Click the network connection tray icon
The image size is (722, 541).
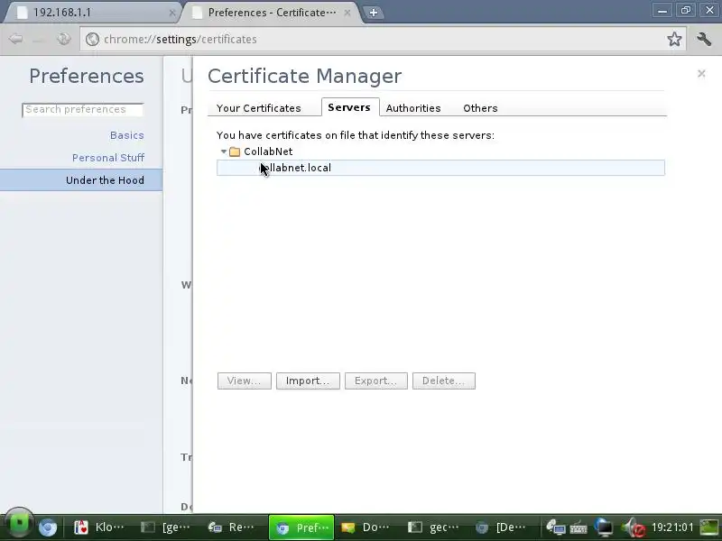pos(555,527)
